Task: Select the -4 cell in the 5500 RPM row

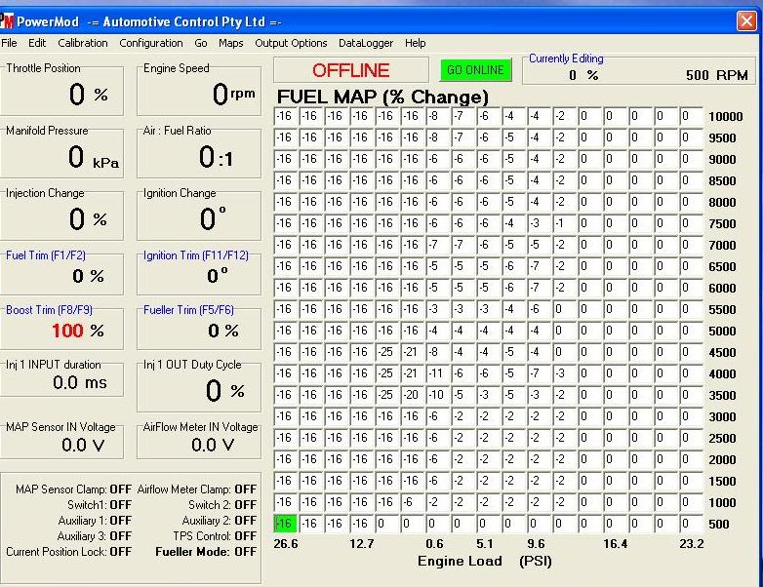Action: click(x=513, y=309)
